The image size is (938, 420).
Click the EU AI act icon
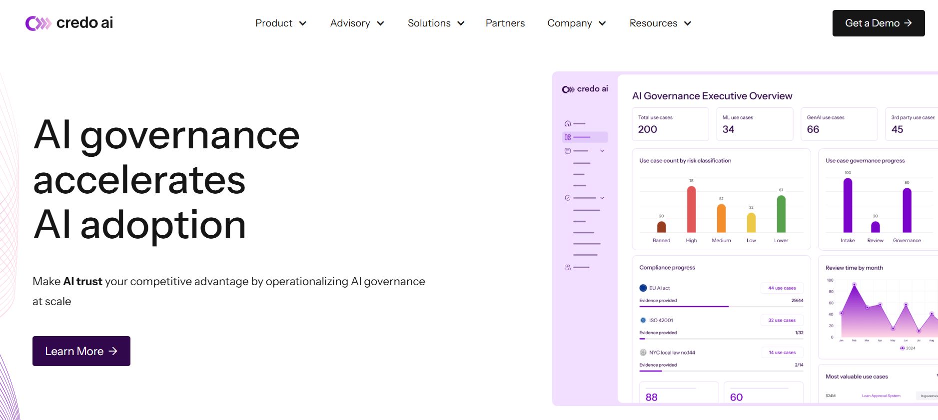point(643,288)
